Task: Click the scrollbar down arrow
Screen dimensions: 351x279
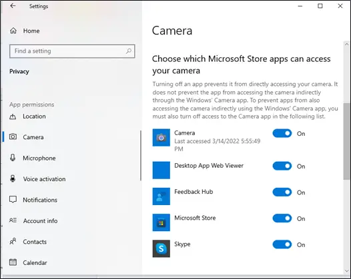Action: point(347,271)
